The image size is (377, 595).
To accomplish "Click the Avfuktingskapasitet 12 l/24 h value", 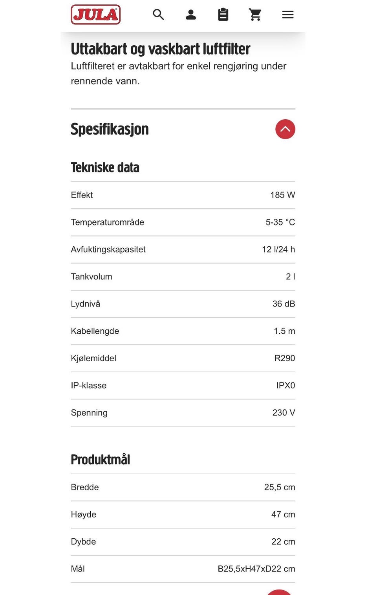I will click(278, 249).
